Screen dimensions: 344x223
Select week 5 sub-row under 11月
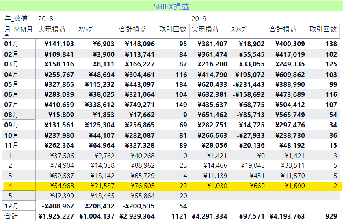pyautogui.click(x=10, y=196)
